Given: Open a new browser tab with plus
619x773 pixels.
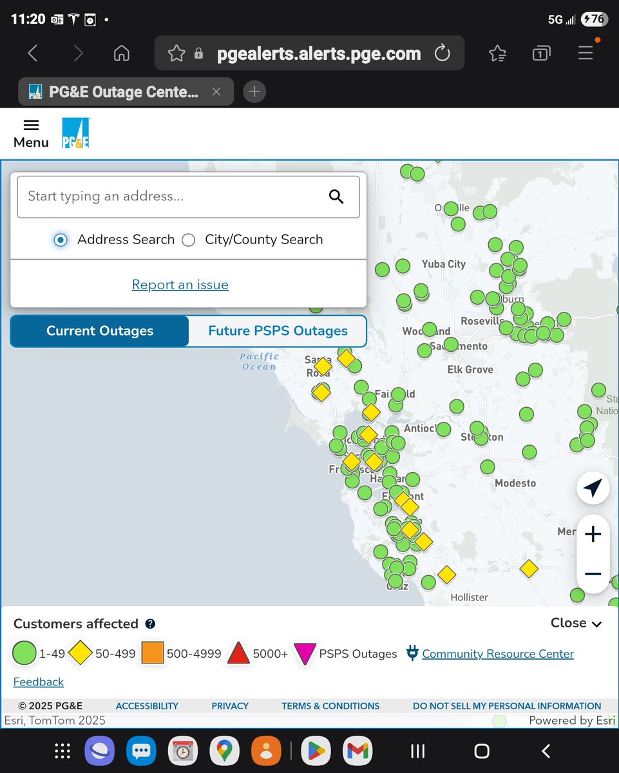Looking at the screenshot, I should point(254,92).
